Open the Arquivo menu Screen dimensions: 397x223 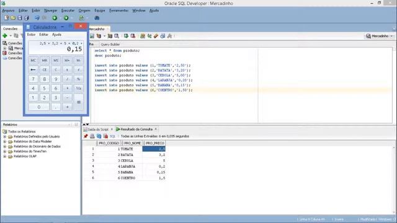tap(8, 11)
